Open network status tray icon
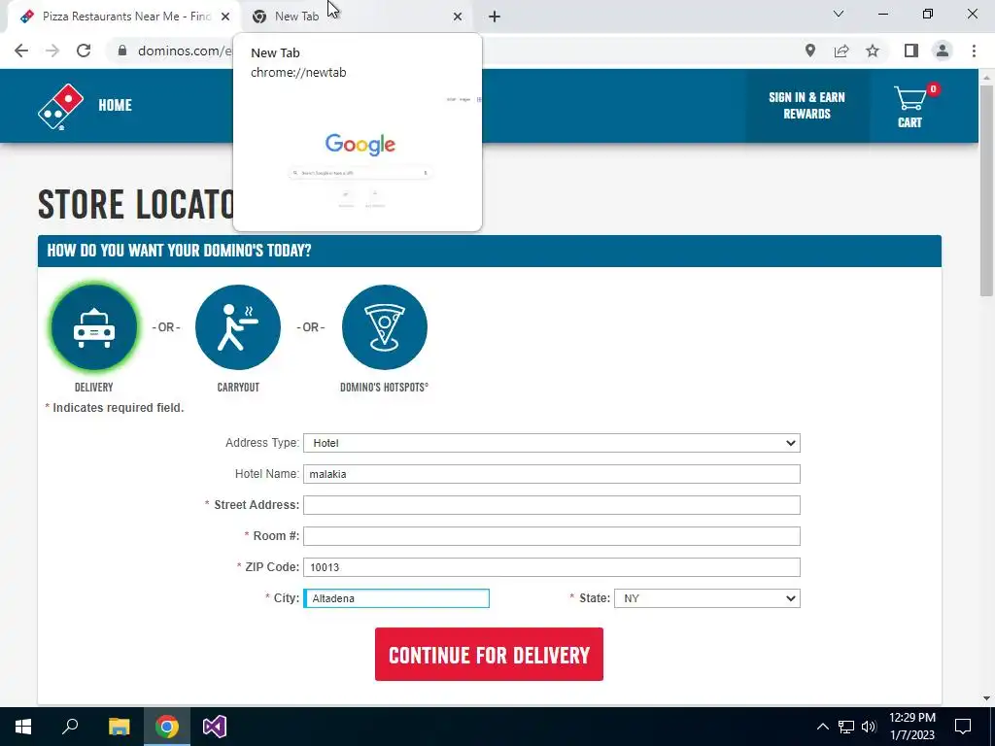This screenshot has height=746, width=995. pyautogui.click(x=846, y=727)
